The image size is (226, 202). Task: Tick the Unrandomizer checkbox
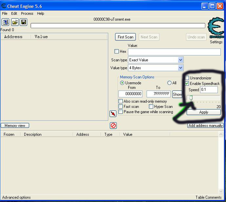[187, 78]
